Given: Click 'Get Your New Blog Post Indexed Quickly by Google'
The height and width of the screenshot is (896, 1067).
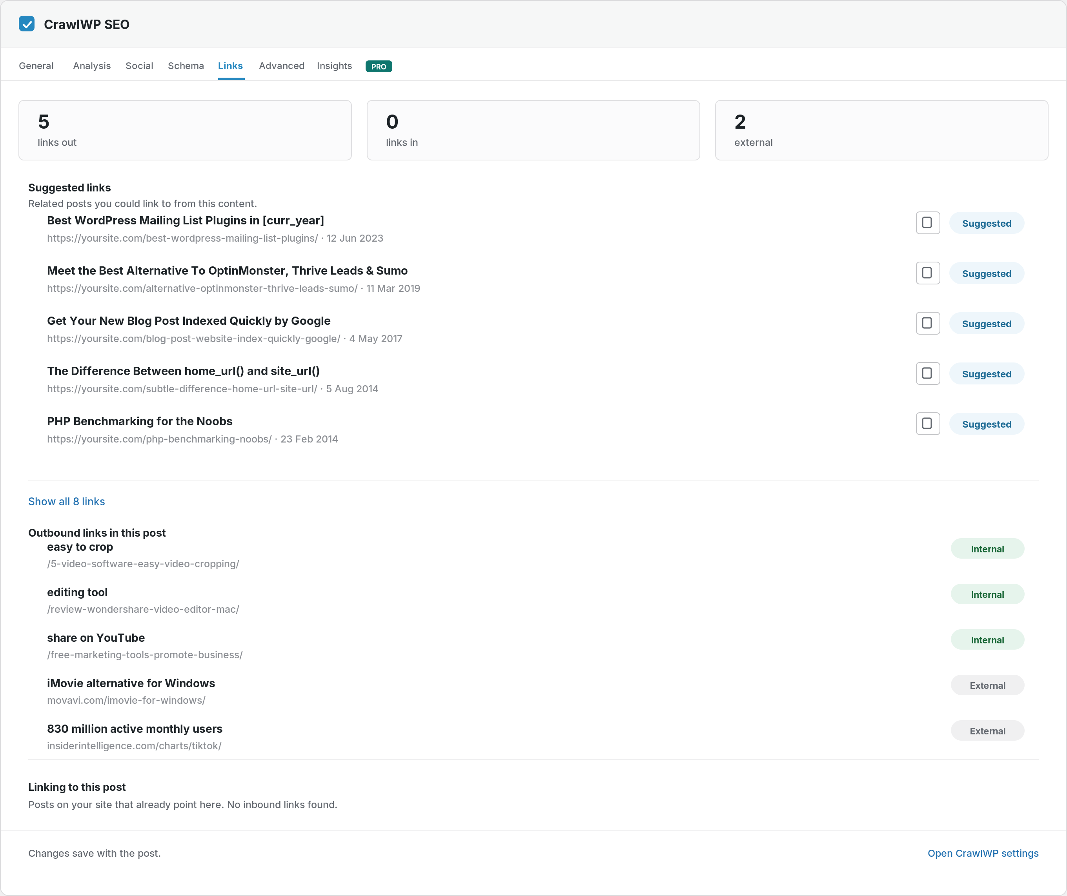Looking at the screenshot, I should 189,321.
